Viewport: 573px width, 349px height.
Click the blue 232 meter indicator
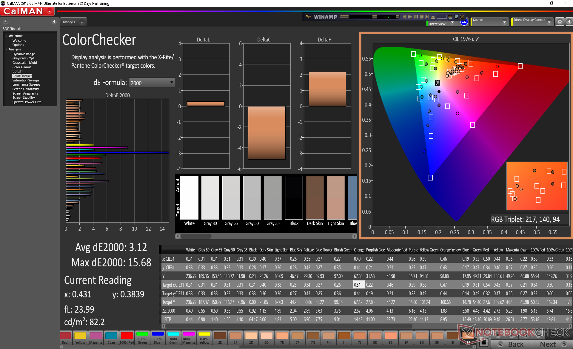click(x=464, y=22)
